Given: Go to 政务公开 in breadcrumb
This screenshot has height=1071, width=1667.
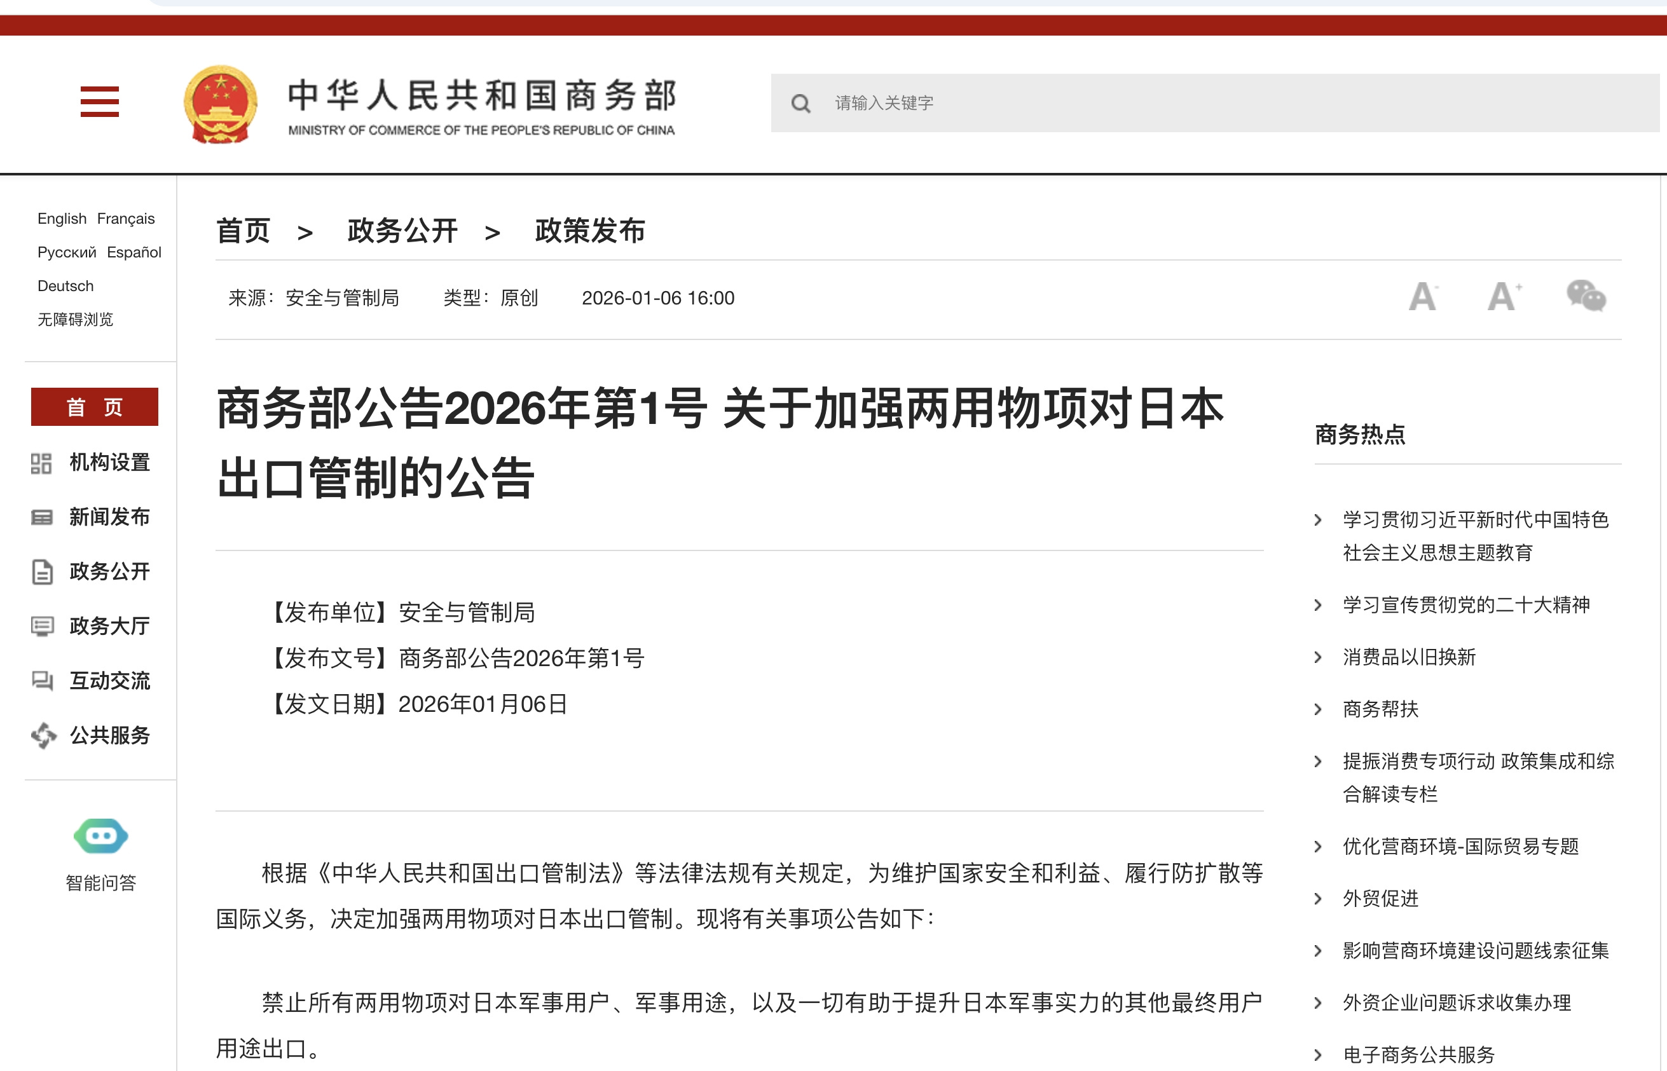Looking at the screenshot, I should (x=402, y=231).
